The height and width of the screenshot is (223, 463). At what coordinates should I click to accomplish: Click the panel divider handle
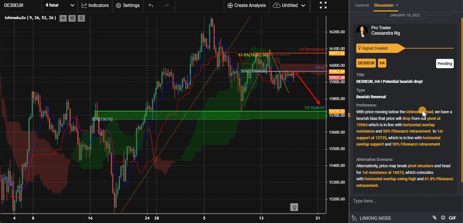(349, 115)
